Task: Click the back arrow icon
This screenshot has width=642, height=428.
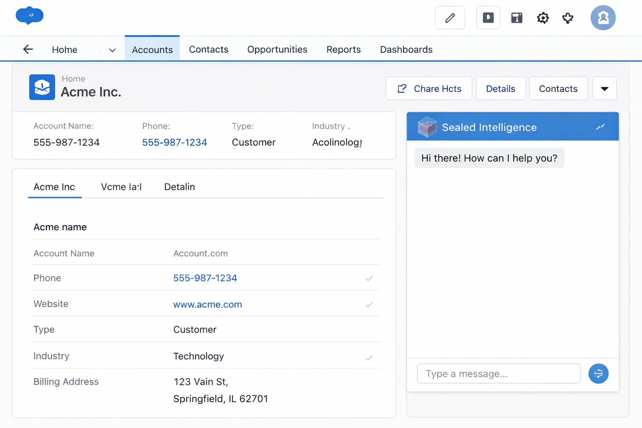Action: pyautogui.click(x=28, y=49)
